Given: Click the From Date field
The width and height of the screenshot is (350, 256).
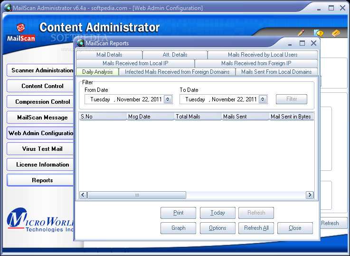Looking at the screenshot, I should (x=129, y=99).
